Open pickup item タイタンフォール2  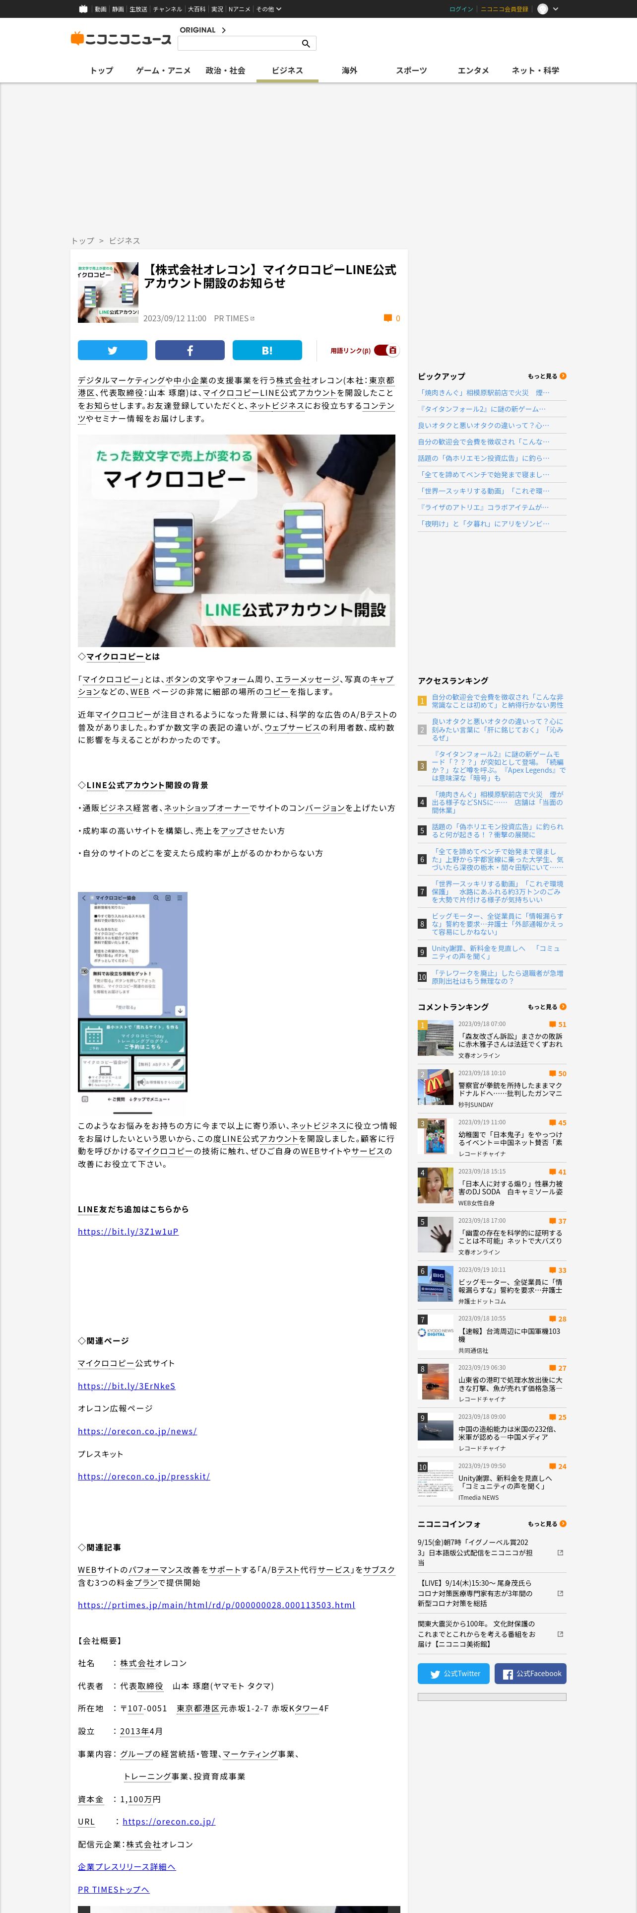click(482, 409)
